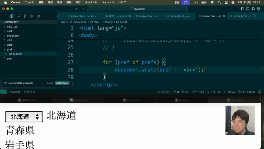Open the ターミナル menu
The width and height of the screenshot is (264, 149).
(x=91, y=2)
